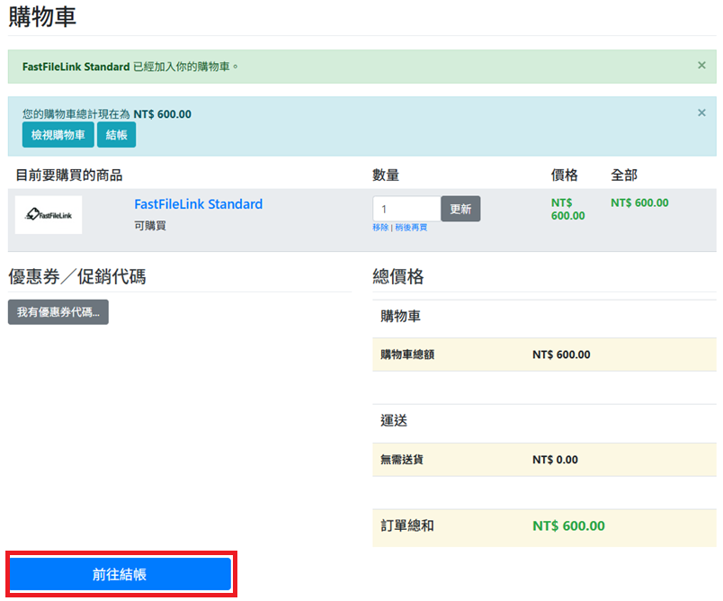Select the 無需送貨 NT$ 0.00 value

555,460
